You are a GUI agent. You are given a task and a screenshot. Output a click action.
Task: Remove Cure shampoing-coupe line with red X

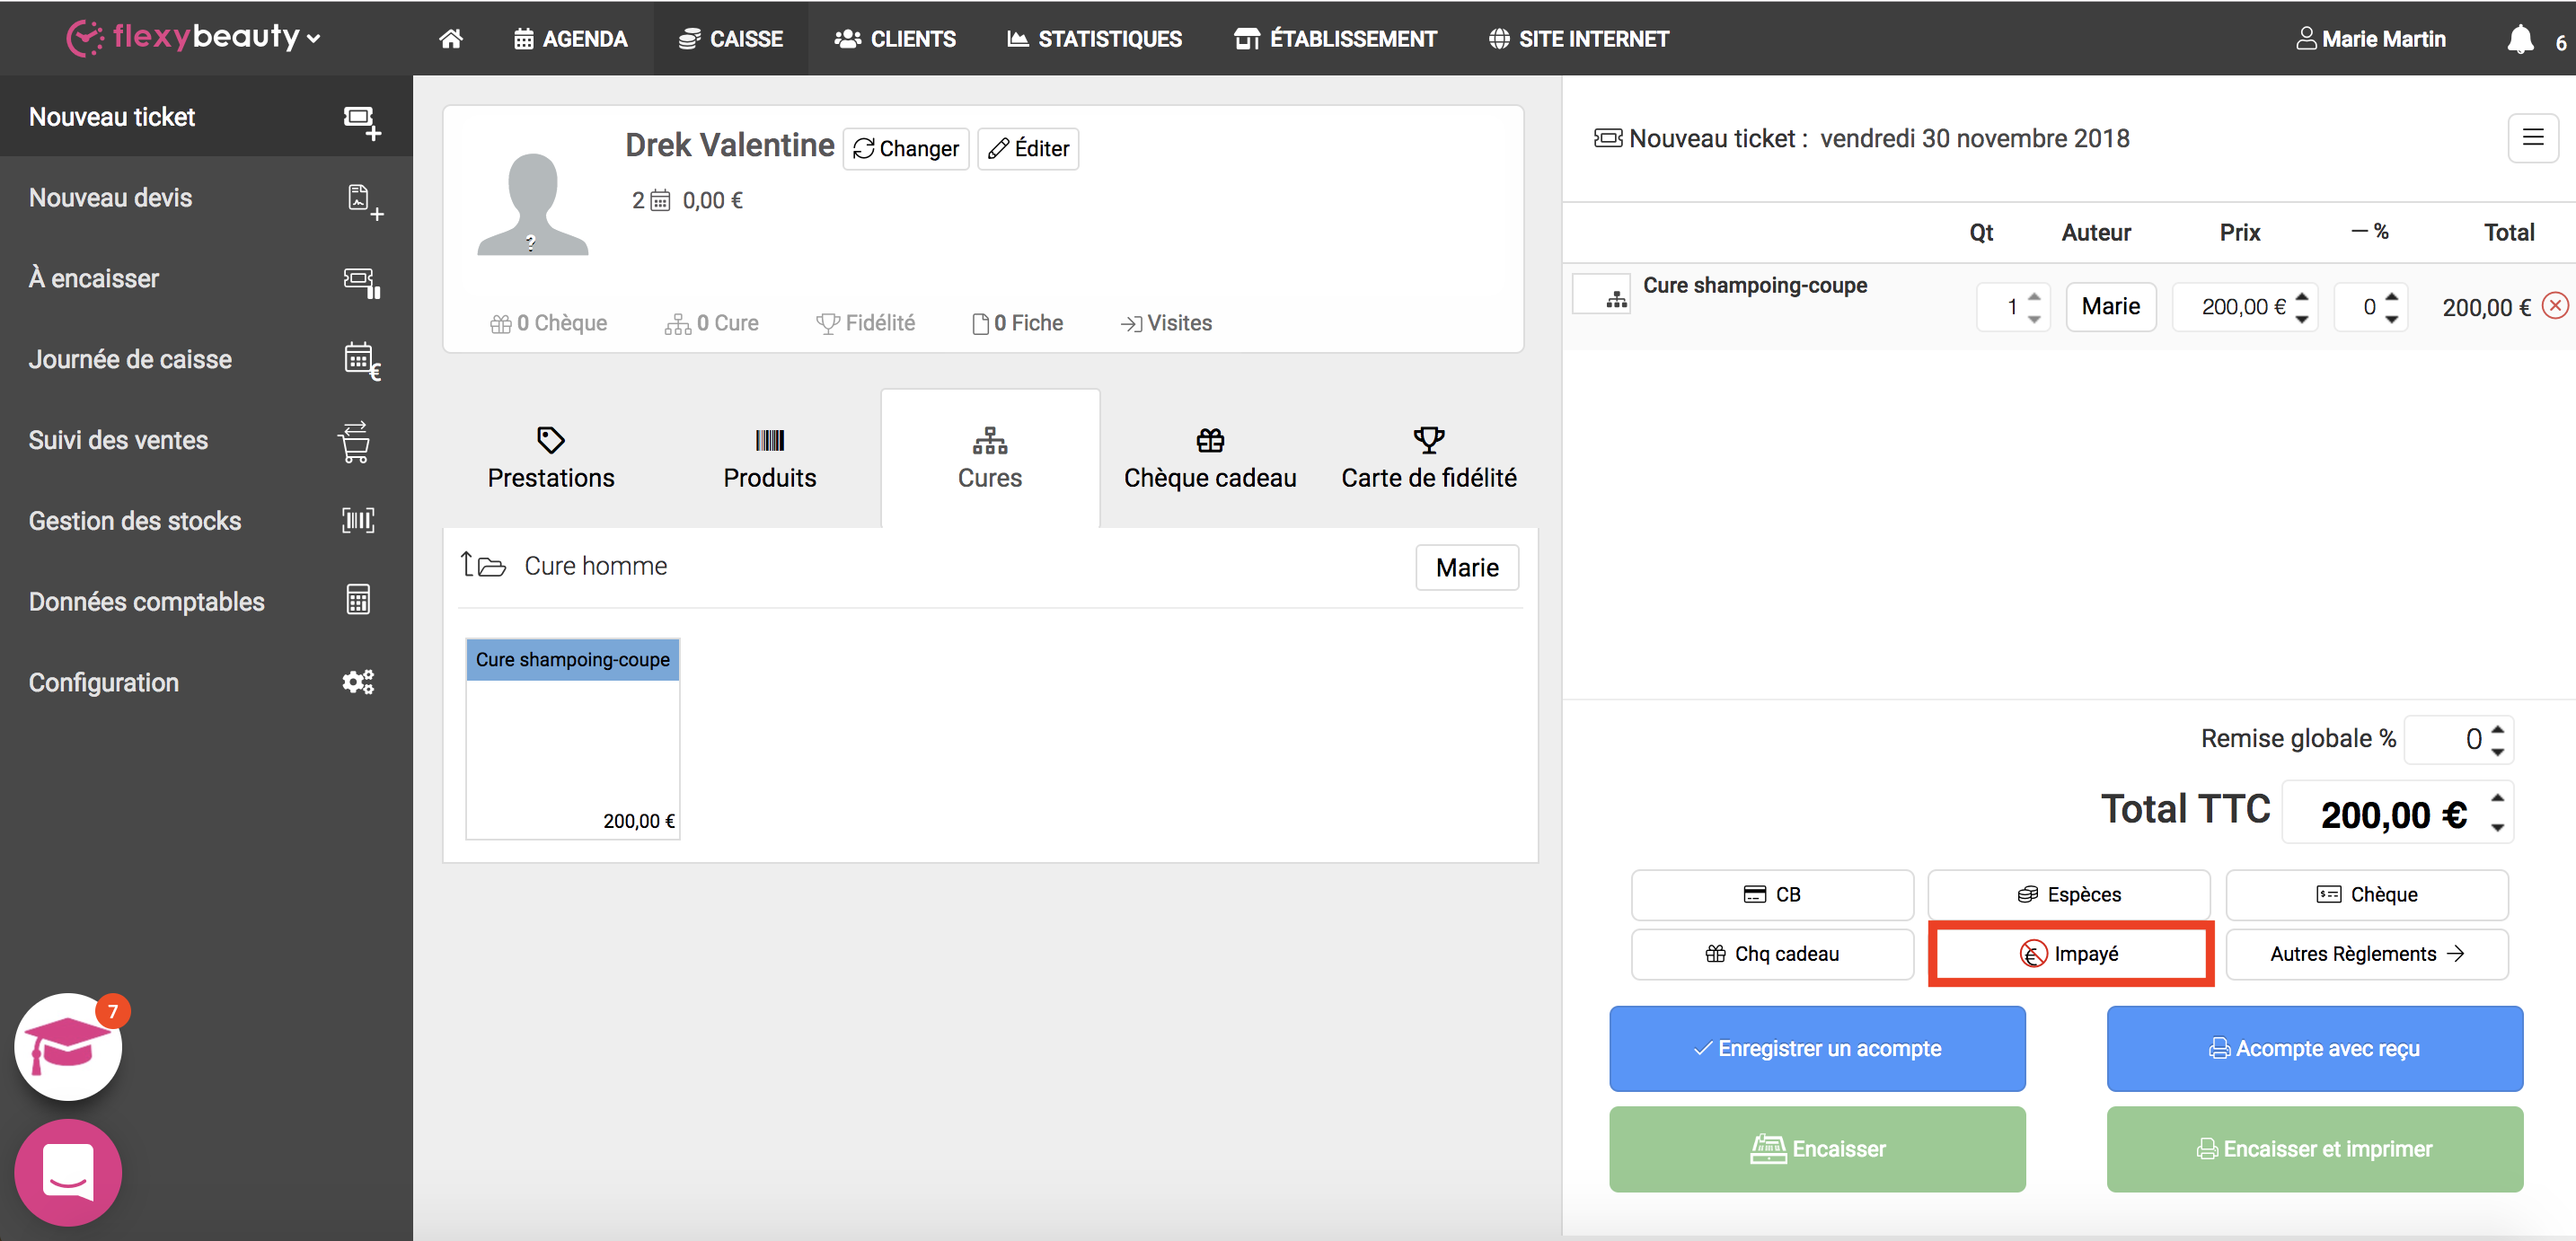pyautogui.click(x=2555, y=306)
